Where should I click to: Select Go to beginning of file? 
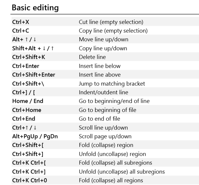pos(107,110)
